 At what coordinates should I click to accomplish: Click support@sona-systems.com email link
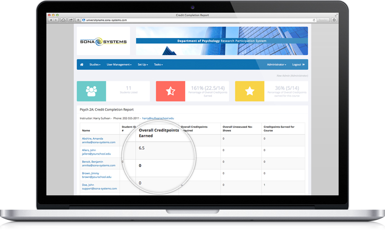tap(99, 189)
